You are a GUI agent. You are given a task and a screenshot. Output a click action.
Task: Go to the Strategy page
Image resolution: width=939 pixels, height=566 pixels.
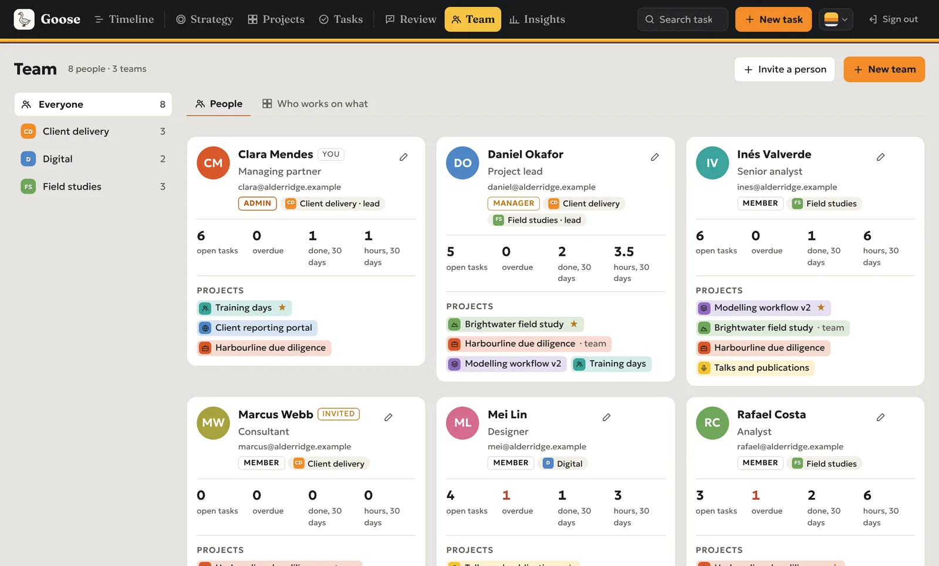(x=205, y=19)
